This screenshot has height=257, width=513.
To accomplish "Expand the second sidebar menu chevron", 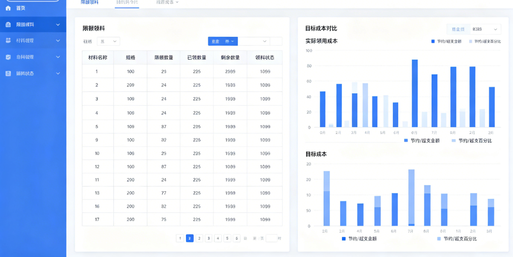I will click(58, 41).
